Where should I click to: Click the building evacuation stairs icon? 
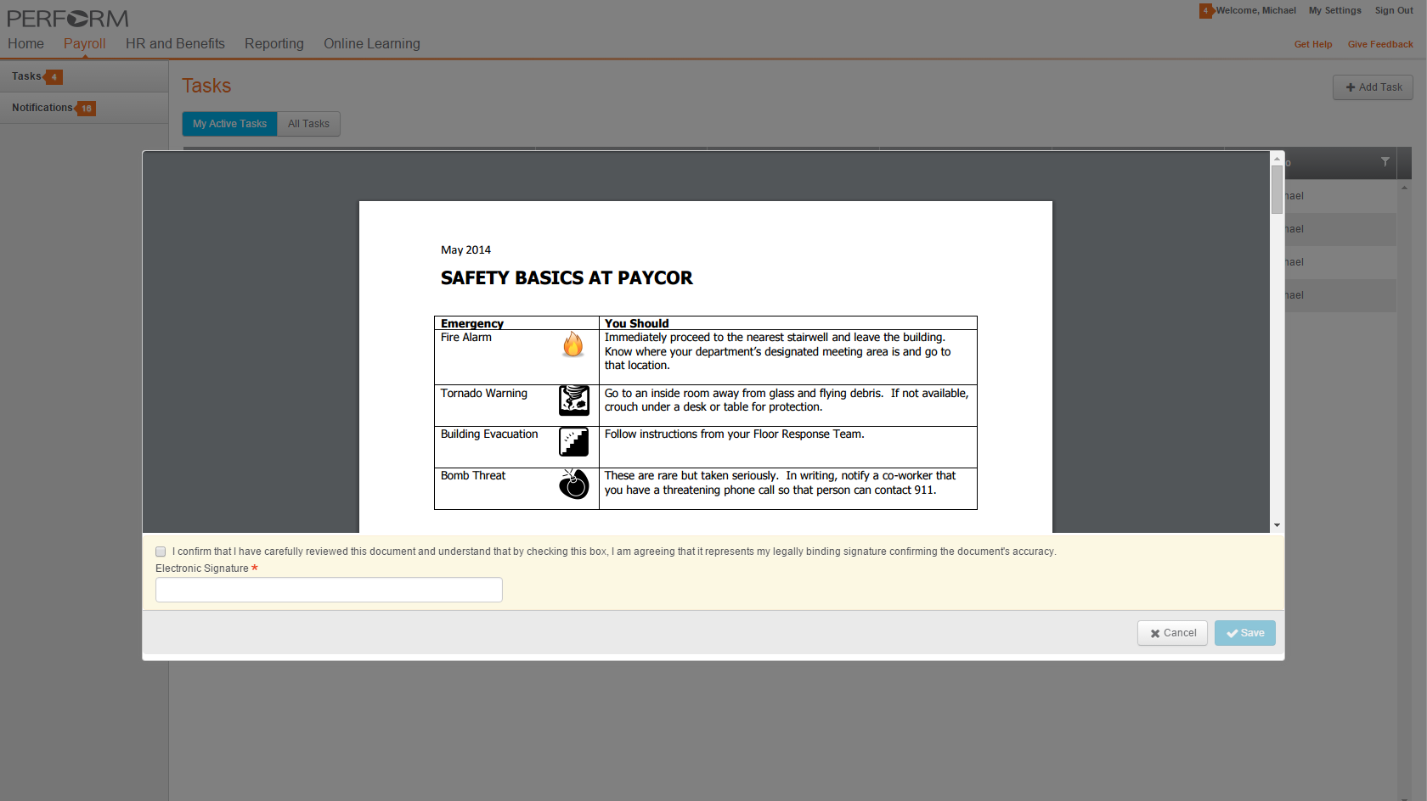click(574, 442)
